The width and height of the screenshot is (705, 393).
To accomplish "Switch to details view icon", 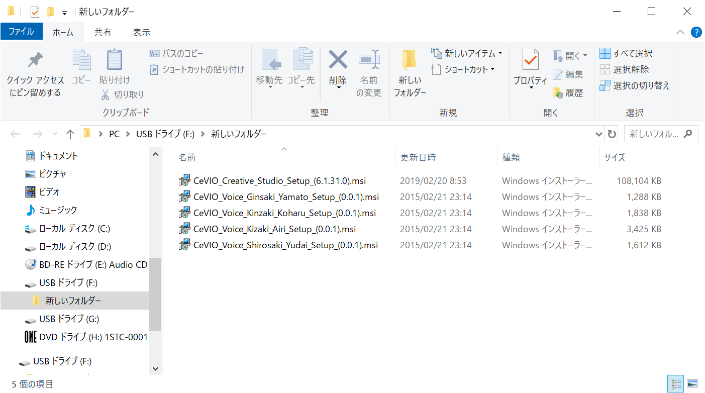I will pyautogui.click(x=675, y=384).
